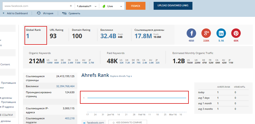Click UPLOAD DISAVOWED LINKS button
Viewport: 255px width, 124px height.
coord(173,6)
